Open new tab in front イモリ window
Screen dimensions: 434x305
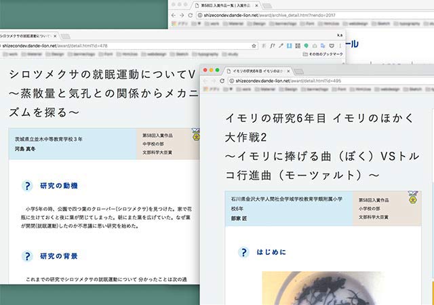click(298, 72)
